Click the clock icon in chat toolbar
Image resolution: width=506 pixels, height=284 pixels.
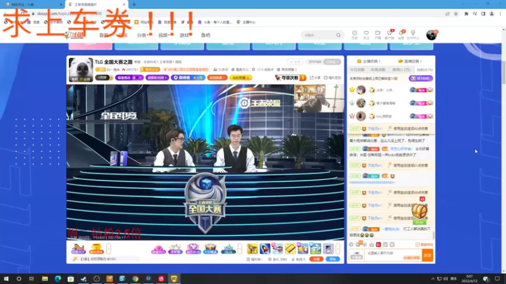pyautogui.click(x=351, y=245)
